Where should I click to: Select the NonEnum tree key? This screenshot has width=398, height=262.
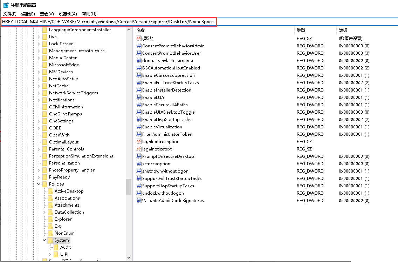click(64, 233)
